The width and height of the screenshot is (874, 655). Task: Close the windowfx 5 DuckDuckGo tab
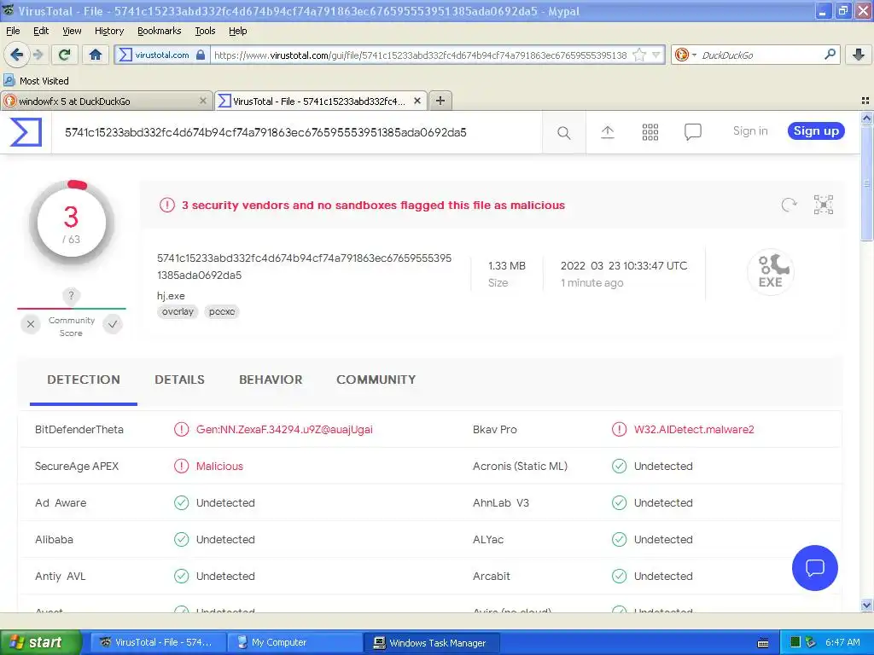coord(203,101)
